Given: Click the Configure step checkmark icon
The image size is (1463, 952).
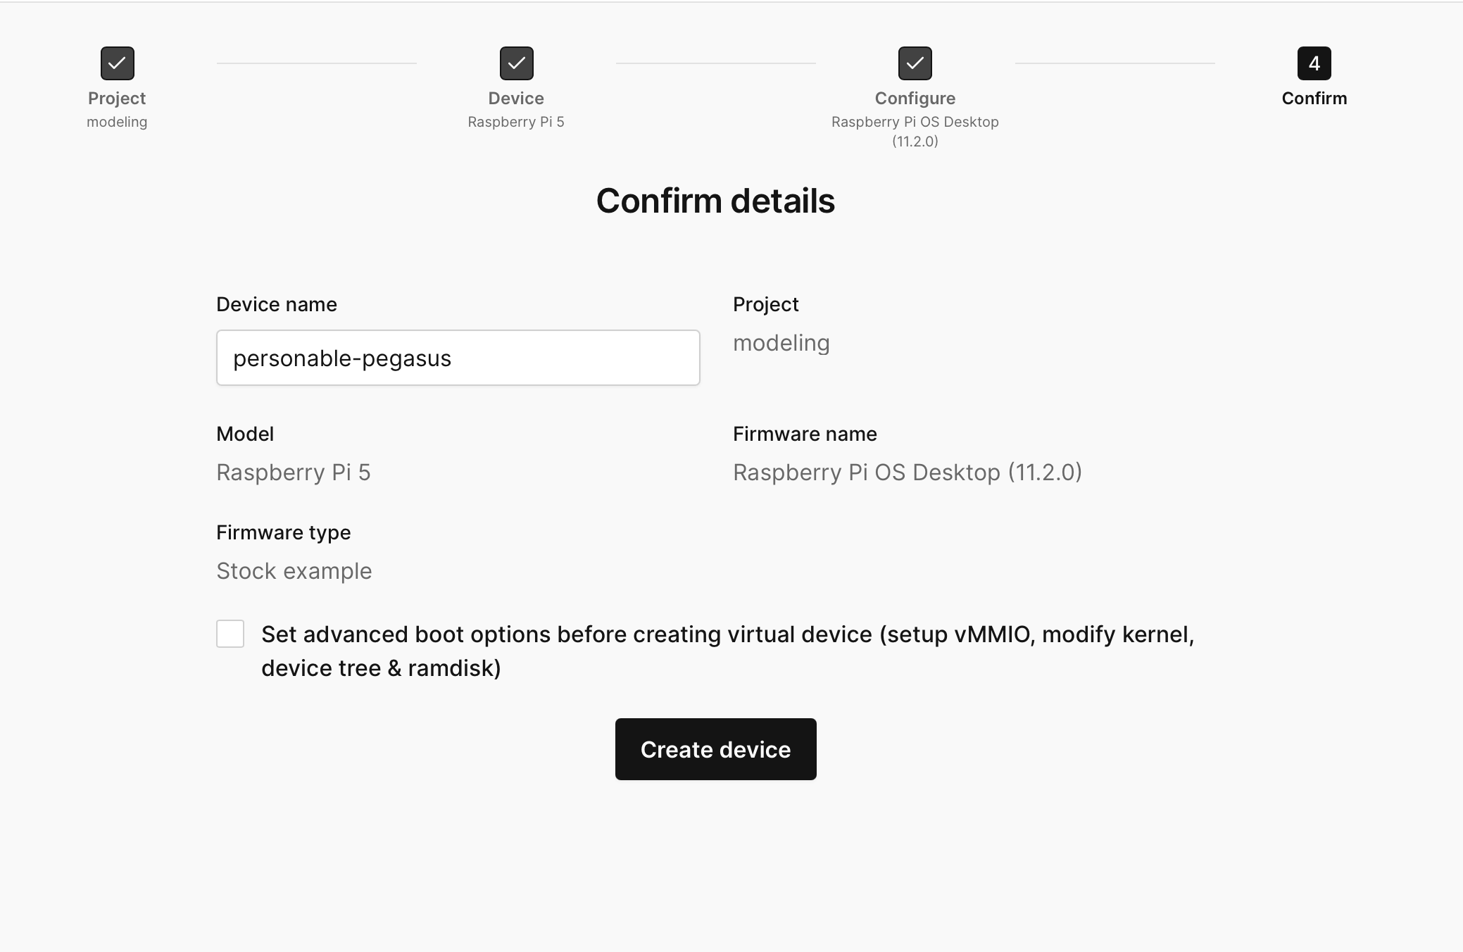Looking at the screenshot, I should click(x=915, y=63).
